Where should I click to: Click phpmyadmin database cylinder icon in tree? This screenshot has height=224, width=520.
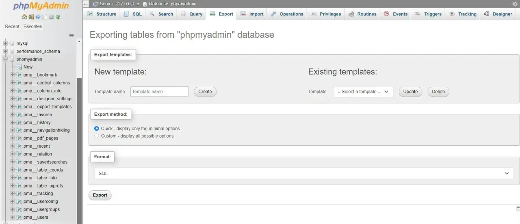(x=12, y=59)
